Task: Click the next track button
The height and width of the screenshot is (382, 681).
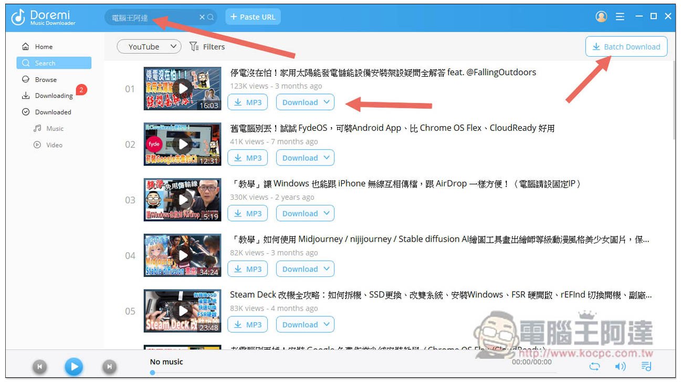Action: [x=109, y=366]
